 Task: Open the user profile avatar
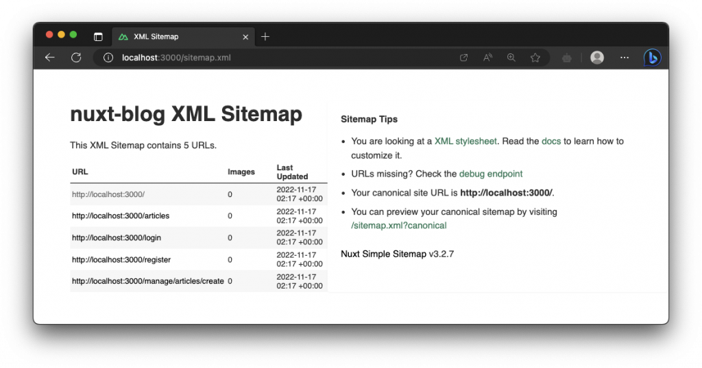point(597,57)
